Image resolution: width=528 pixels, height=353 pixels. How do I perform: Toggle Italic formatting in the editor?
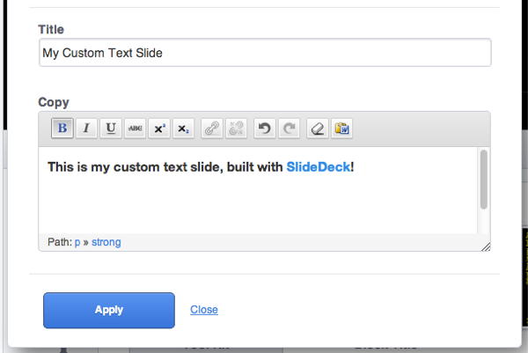click(86, 129)
